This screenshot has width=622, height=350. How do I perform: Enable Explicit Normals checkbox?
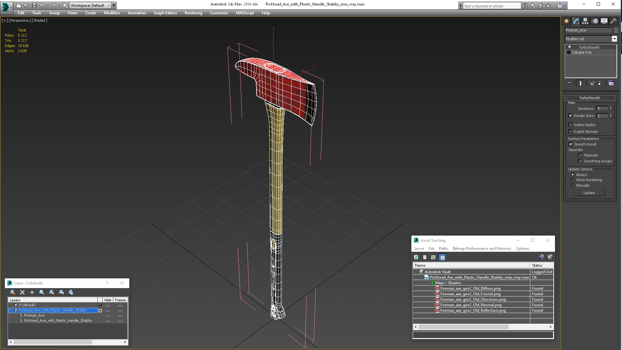(570, 132)
